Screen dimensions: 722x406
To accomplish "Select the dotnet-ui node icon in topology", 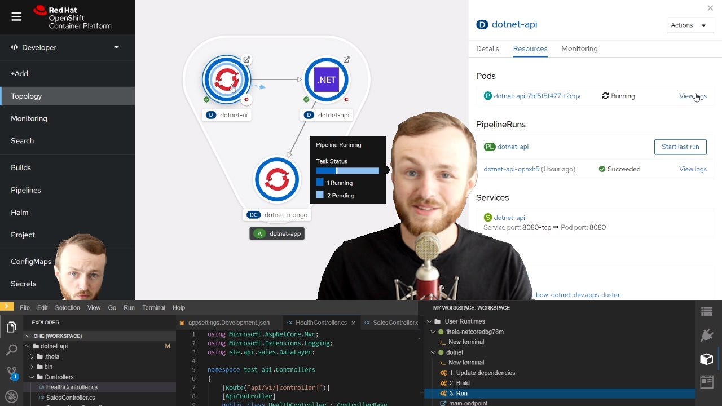I will coord(226,80).
